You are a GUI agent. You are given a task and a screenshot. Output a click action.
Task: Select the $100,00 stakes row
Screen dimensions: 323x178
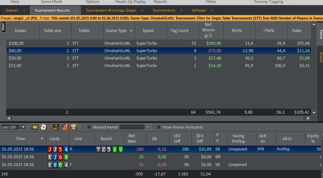coord(159,43)
